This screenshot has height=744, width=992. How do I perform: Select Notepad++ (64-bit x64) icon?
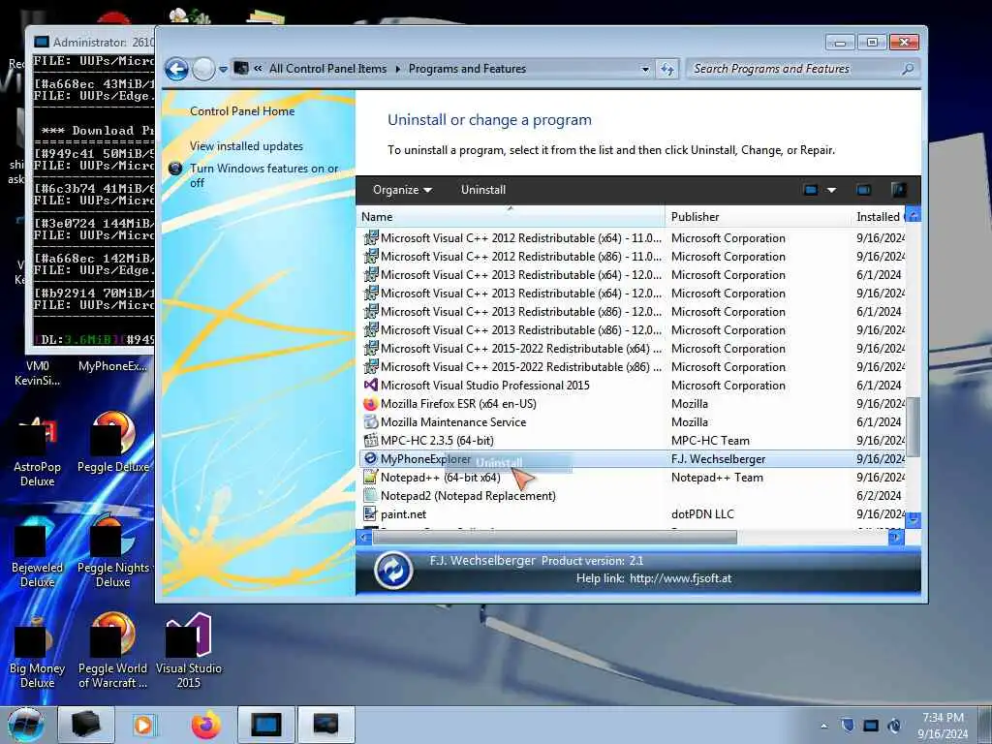pos(371,477)
